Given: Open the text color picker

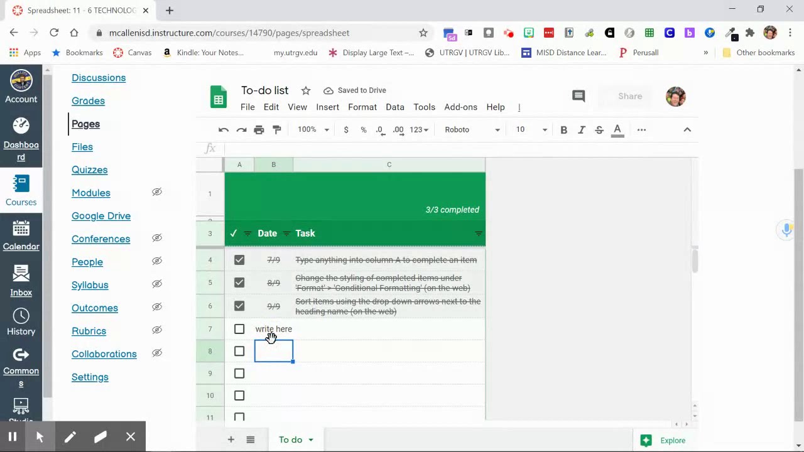Looking at the screenshot, I should pos(617,130).
